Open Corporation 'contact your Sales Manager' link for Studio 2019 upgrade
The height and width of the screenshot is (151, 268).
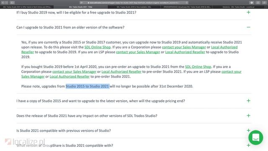click(x=184, y=47)
